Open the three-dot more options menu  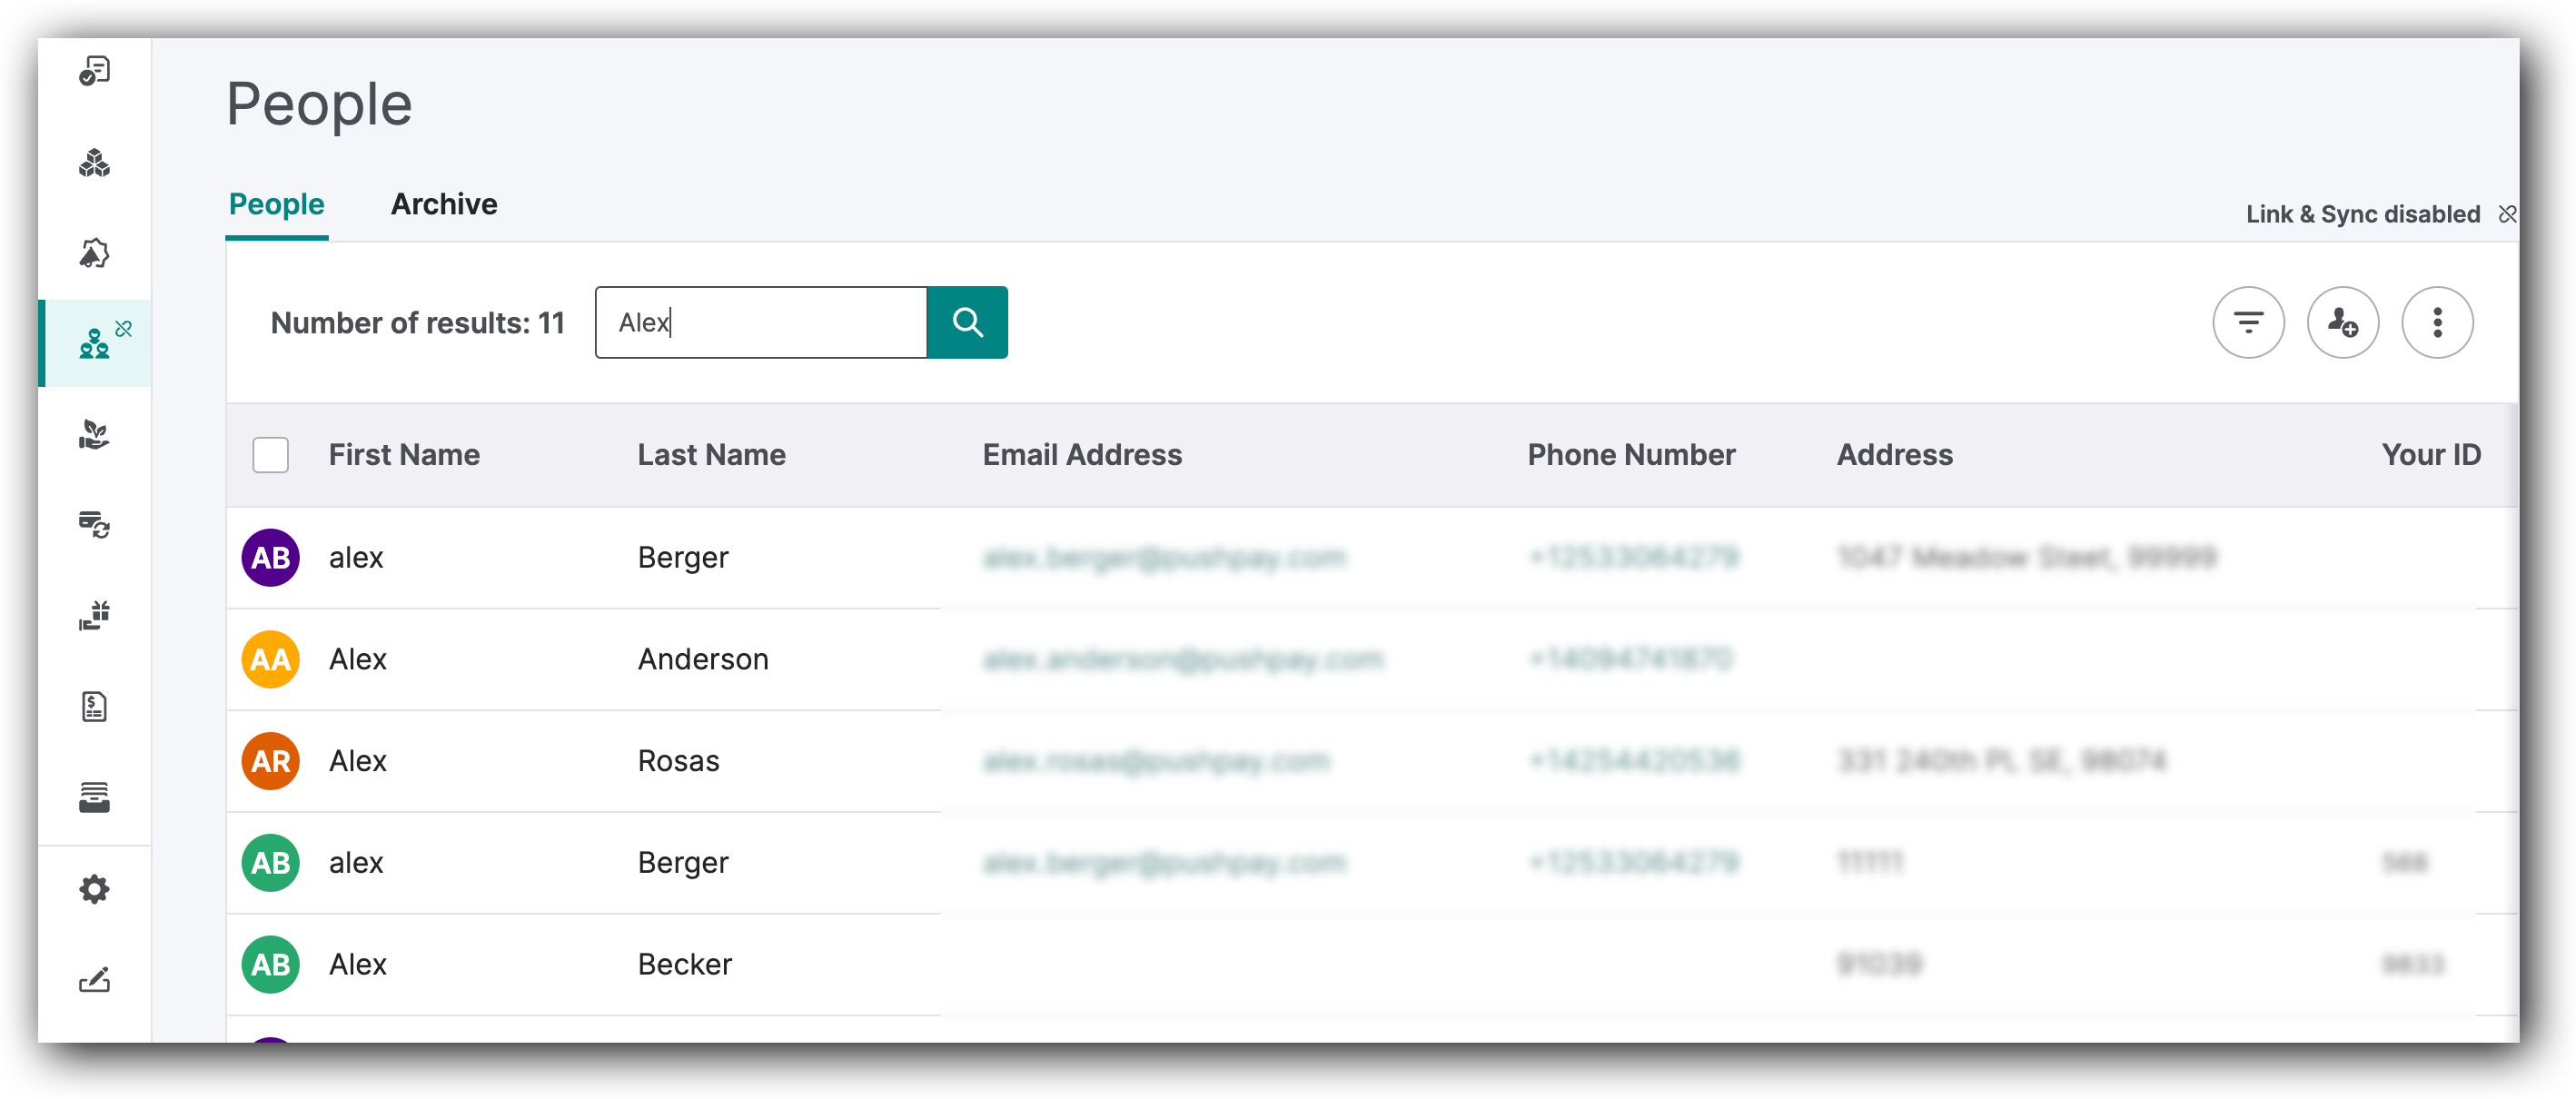[2436, 322]
